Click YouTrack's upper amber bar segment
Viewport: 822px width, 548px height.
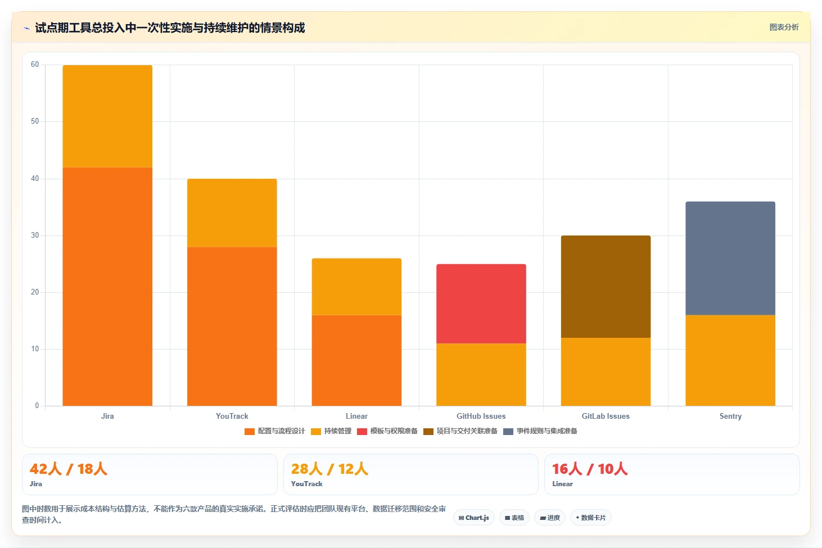coord(232,213)
